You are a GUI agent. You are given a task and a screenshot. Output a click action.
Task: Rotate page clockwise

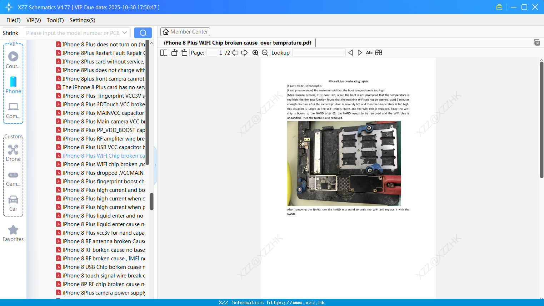click(x=184, y=53)
